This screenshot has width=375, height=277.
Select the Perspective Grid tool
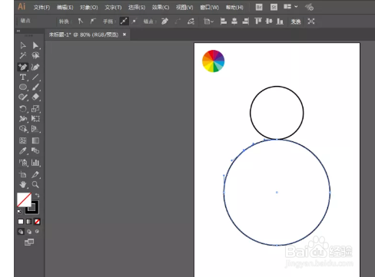pyautogui.click(x=35, y=129)
